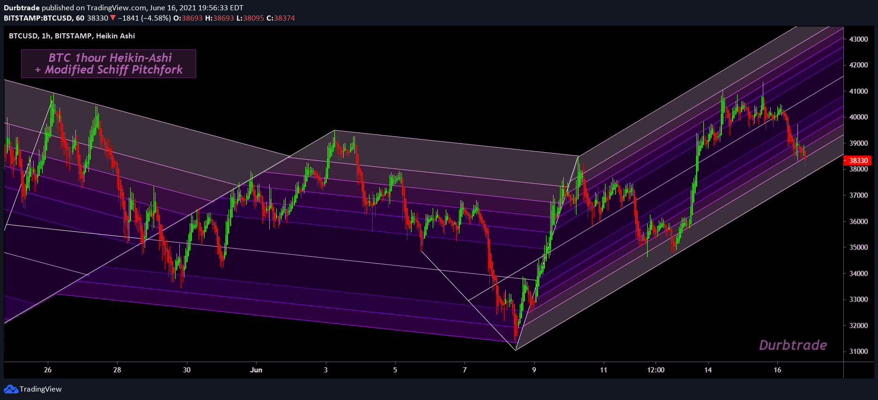The height and width of the screenshot is (400, 878).
Task: Click the 7 date label on time axis
Action: point(465,370)
